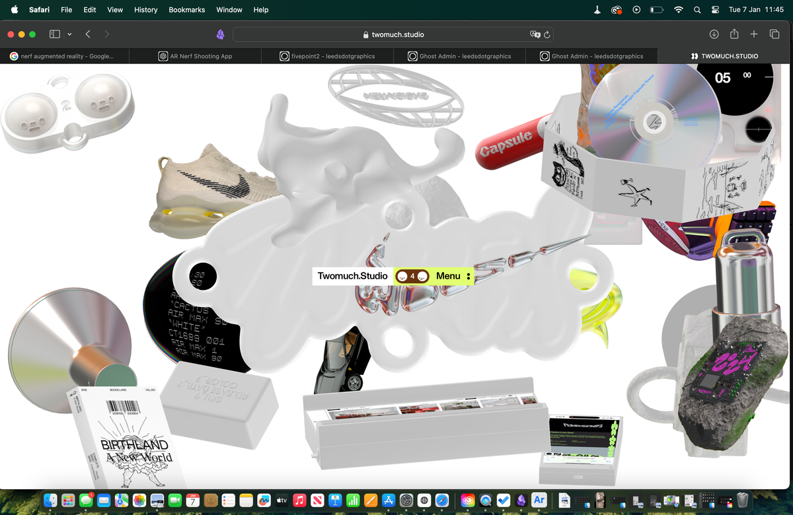Viewport: 793px width, 515px height.
Task: Open the Bookmarks menu
Action: pyautogui.click(x=186, y=10)
